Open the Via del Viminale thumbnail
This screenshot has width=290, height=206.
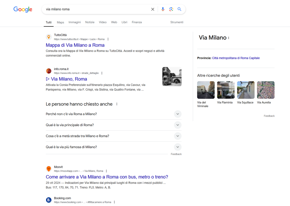(x=206, y=90)
